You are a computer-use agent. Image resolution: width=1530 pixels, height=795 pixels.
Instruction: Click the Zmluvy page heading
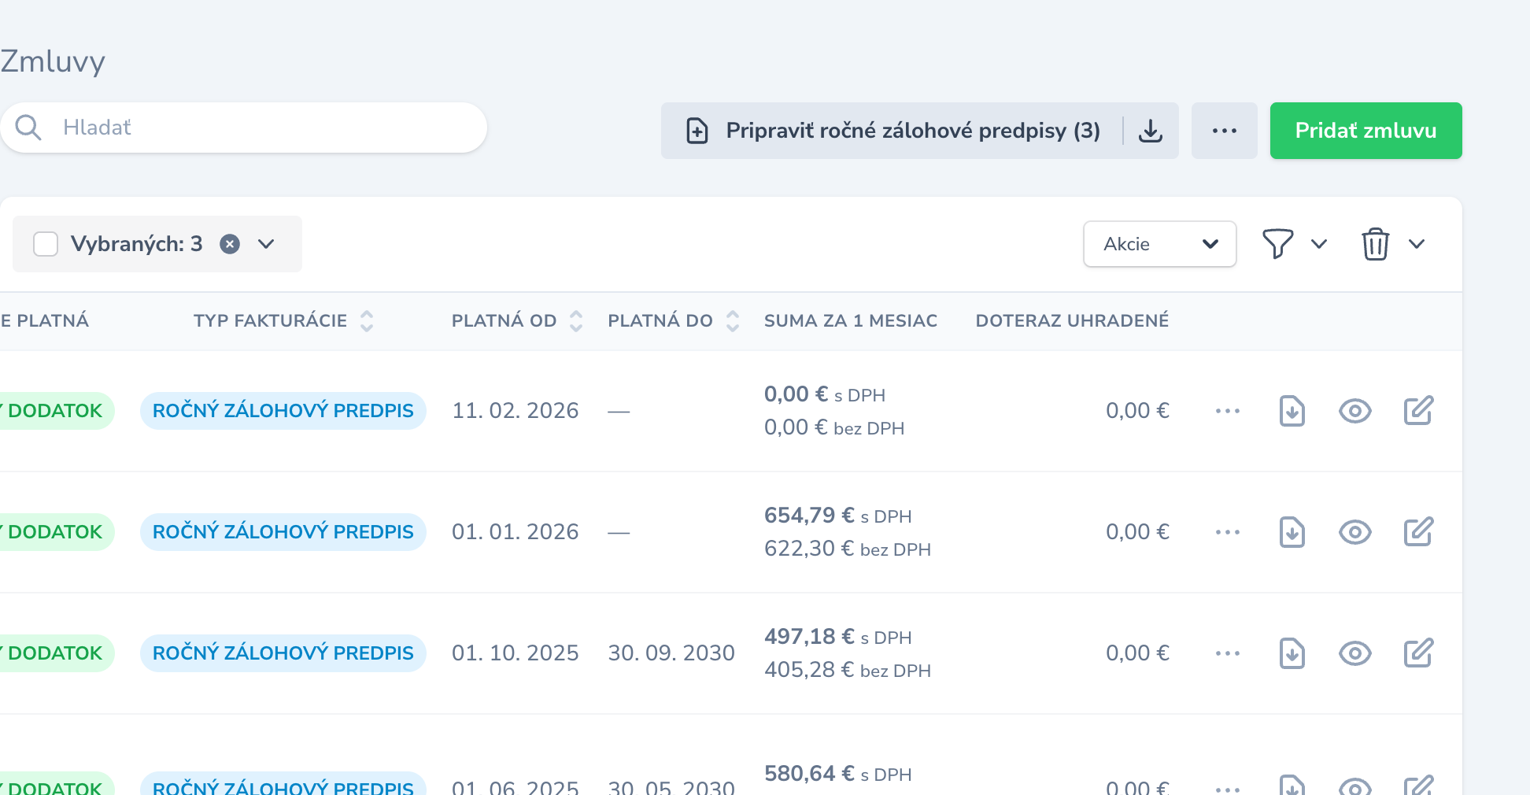pyautogui.click(x=53, y=61)
